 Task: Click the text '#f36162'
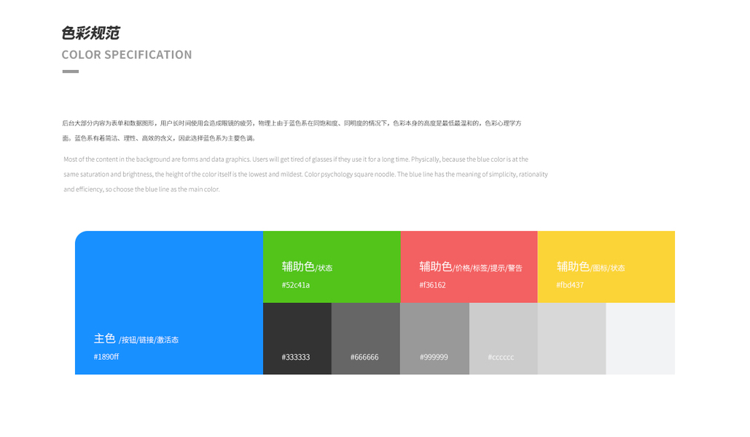(432, 285)
